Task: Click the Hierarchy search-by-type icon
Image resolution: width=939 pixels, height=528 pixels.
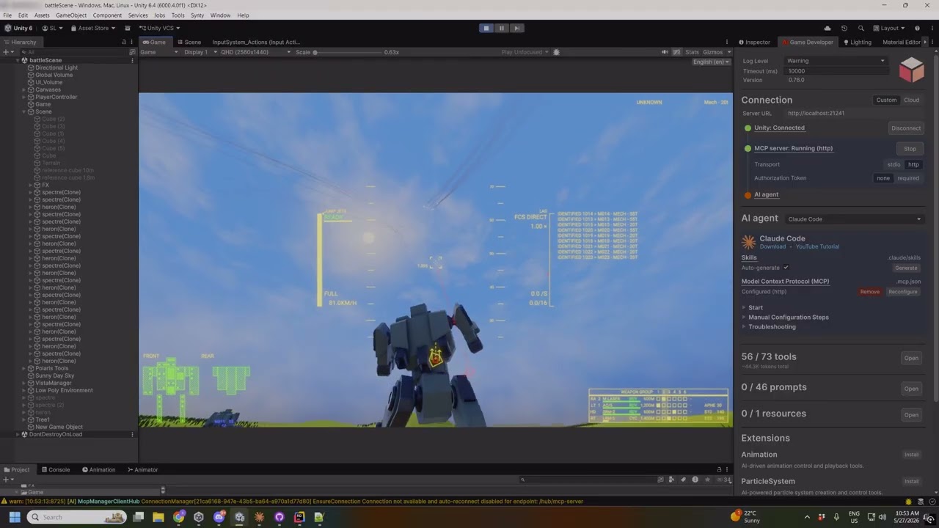Action: point(132,52)
